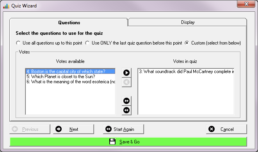Click the greyed-out remove vote left arrow
This screenshot has width=258, height=152.
(x=126, y=82)
